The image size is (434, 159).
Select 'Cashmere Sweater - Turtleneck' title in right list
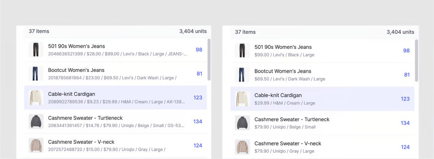click(292, 119)
